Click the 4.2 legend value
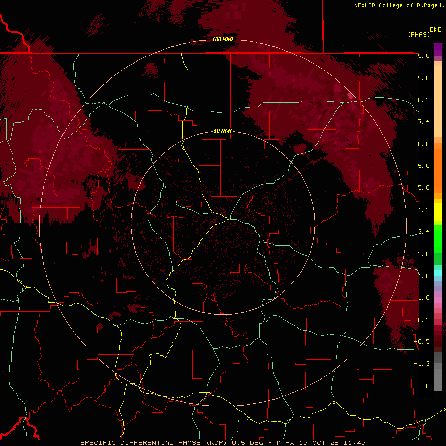Viewport: 446px width, 446px height. tap(424, 210)
